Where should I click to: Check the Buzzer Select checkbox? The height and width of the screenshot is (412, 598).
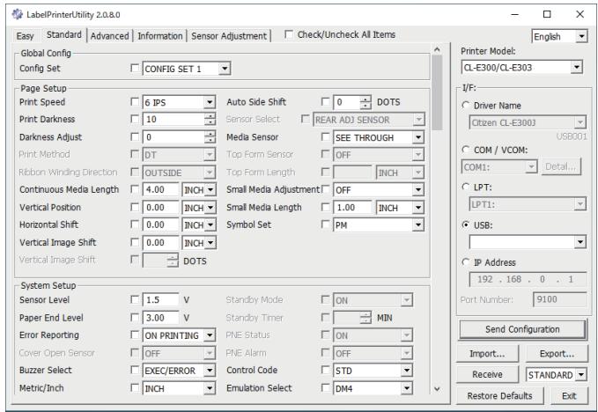(135, 370)
